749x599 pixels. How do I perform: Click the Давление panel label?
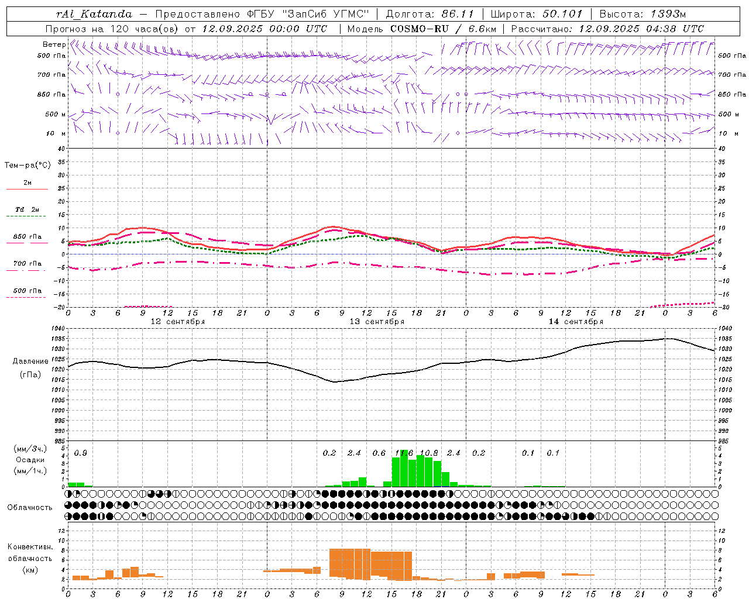[30, 362]
